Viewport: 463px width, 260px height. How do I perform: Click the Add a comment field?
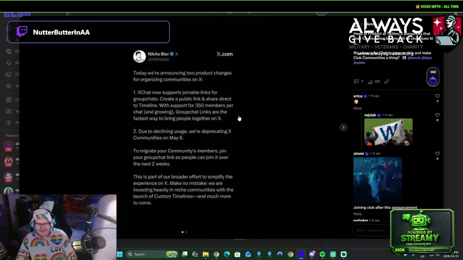(x=371, y=230)
